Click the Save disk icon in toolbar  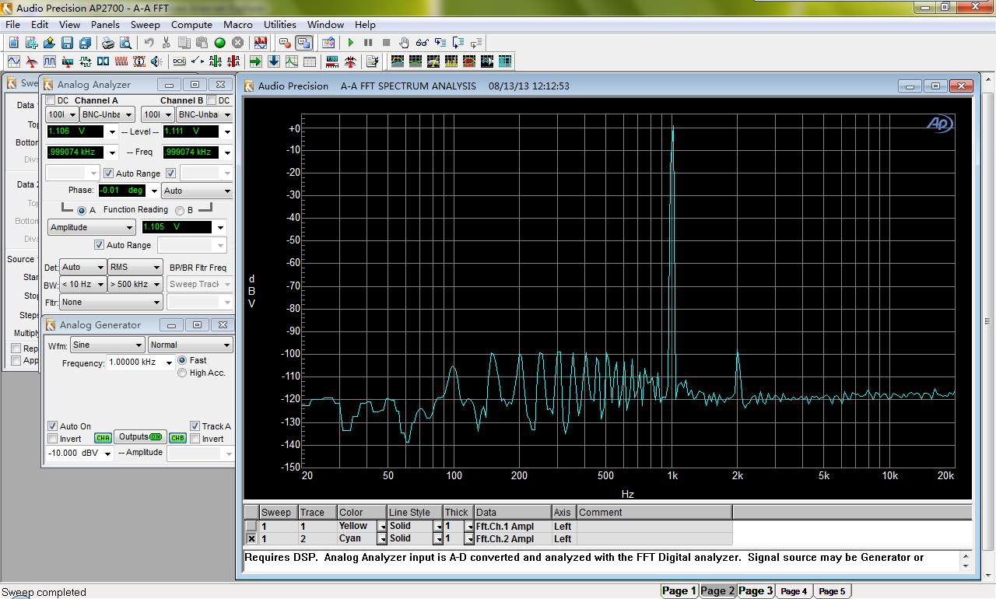(x=67, y=43)
